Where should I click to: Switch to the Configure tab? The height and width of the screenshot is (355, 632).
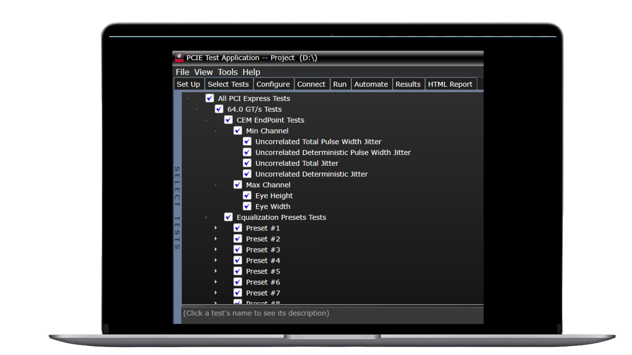[273, 84]
